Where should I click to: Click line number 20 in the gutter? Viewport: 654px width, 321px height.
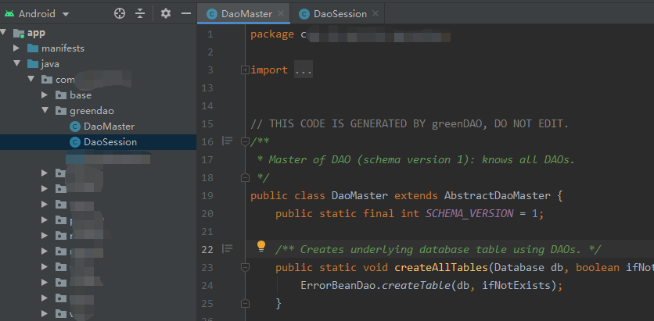pos(207,213)
